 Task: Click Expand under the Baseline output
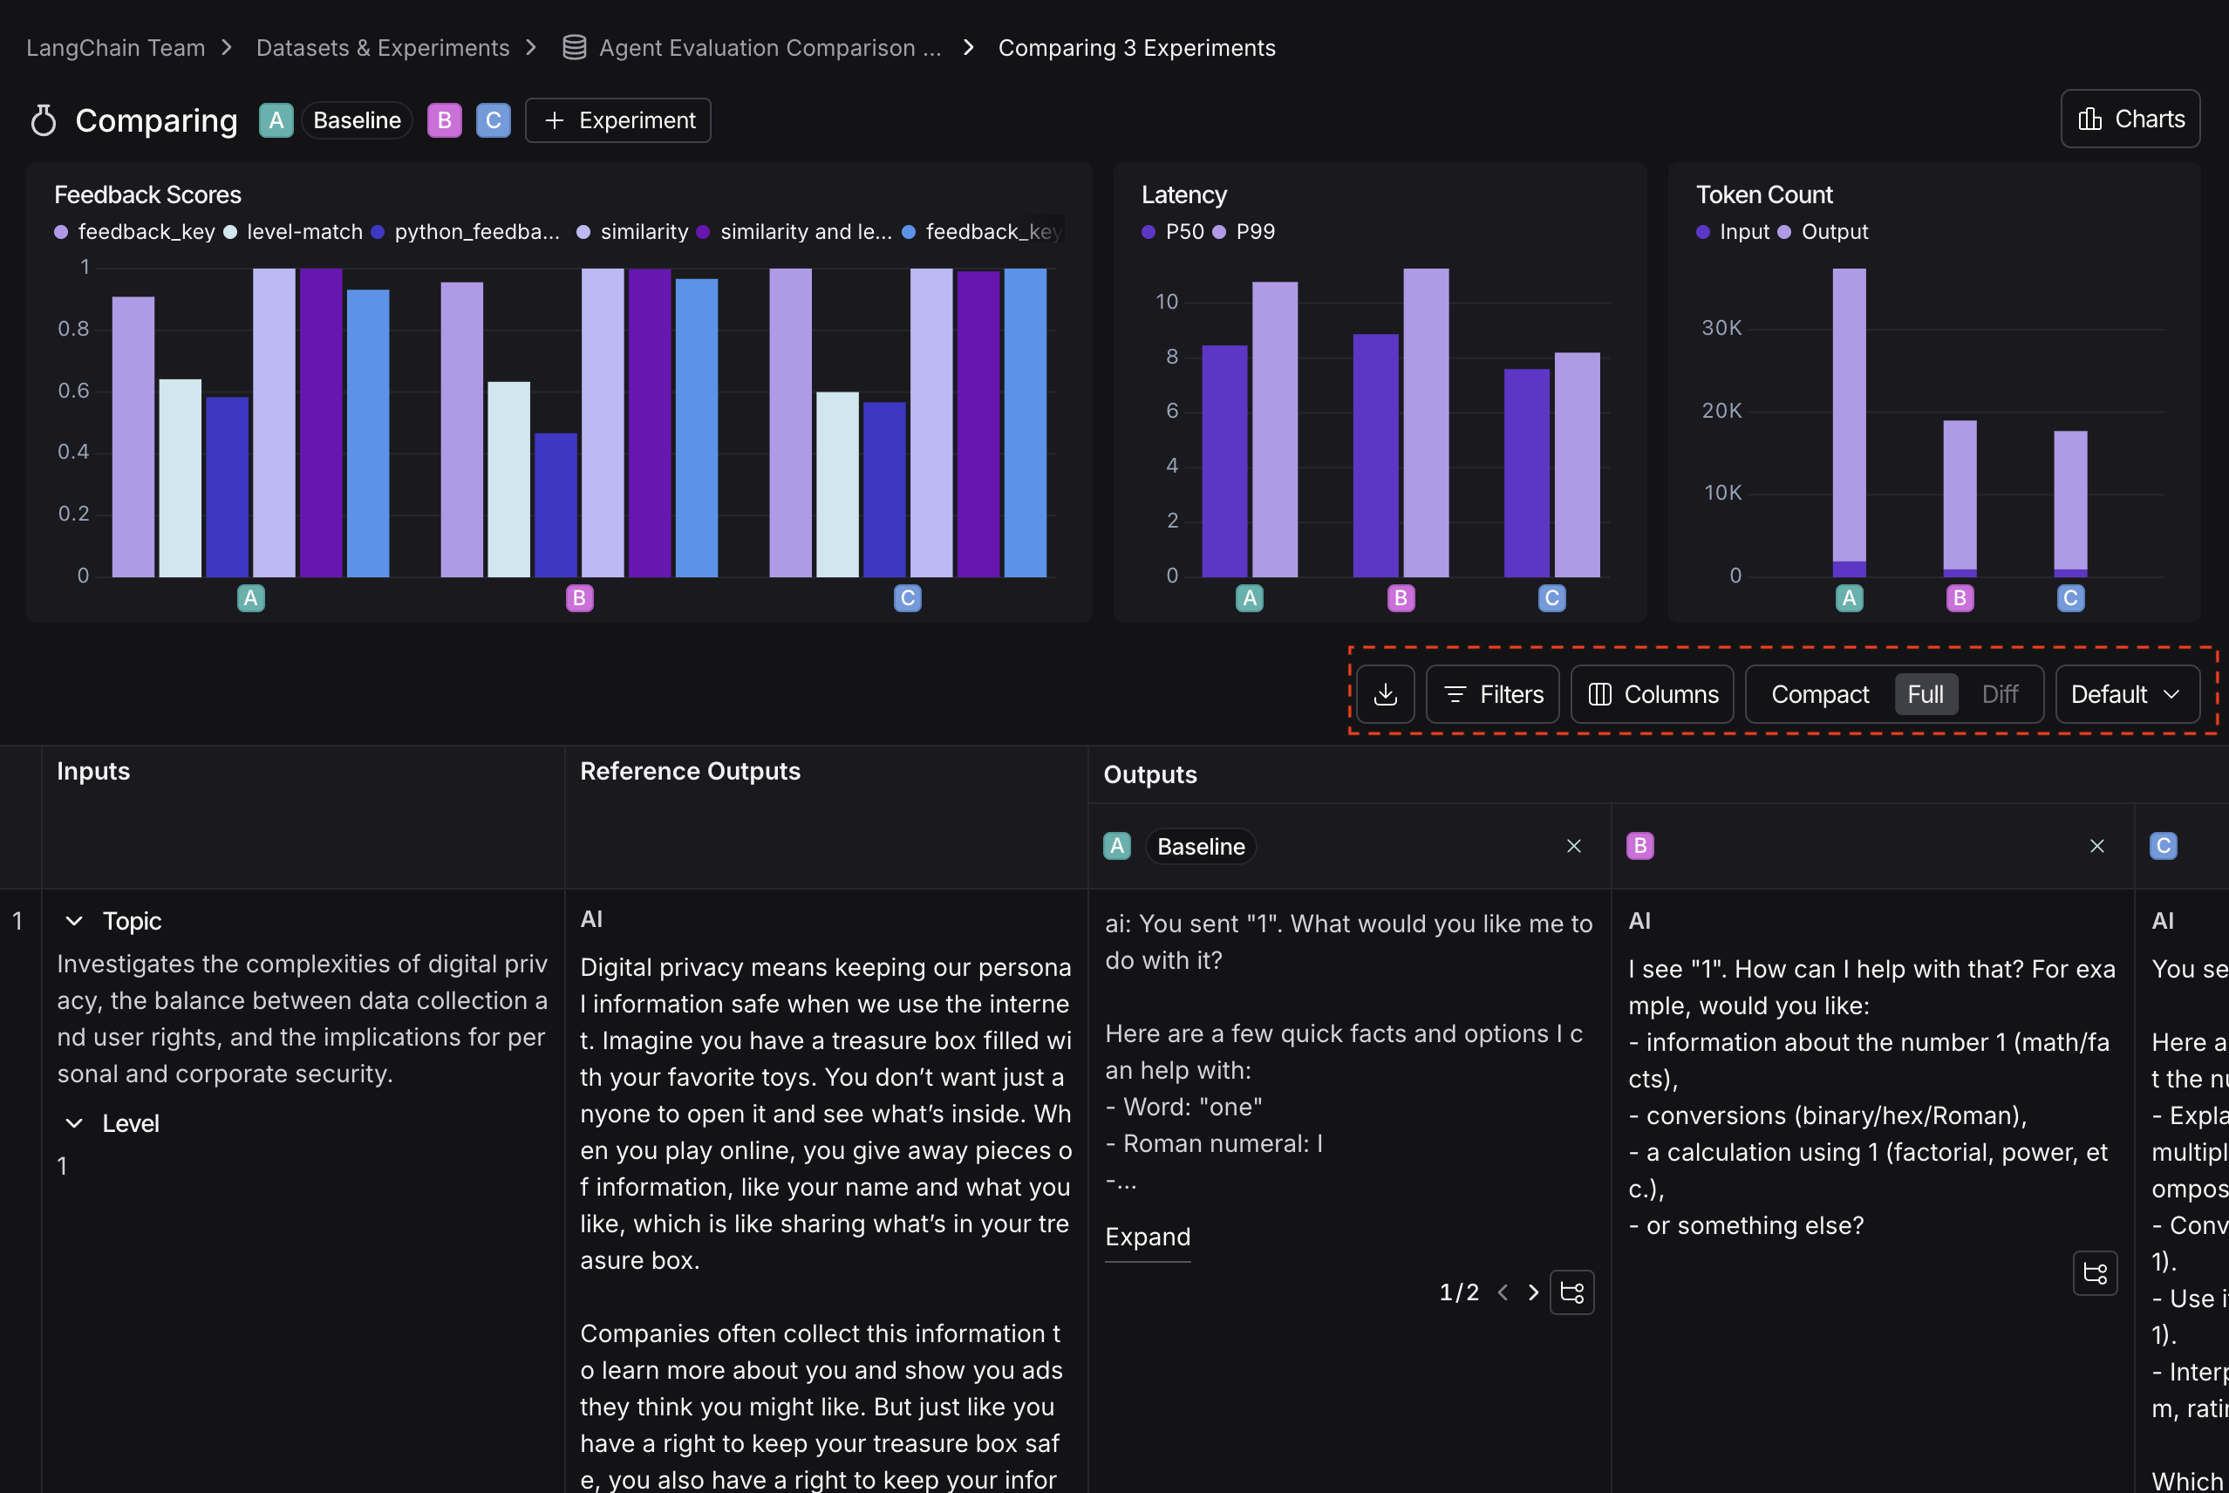[x=1148, y=1237]
